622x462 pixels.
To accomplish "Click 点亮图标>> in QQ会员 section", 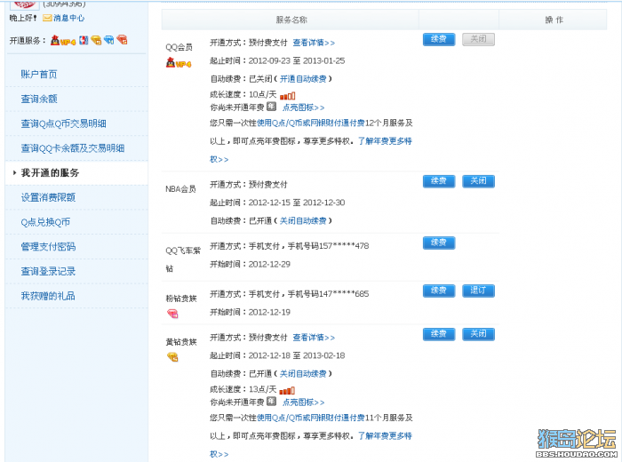I will click(x=303, y=108).
